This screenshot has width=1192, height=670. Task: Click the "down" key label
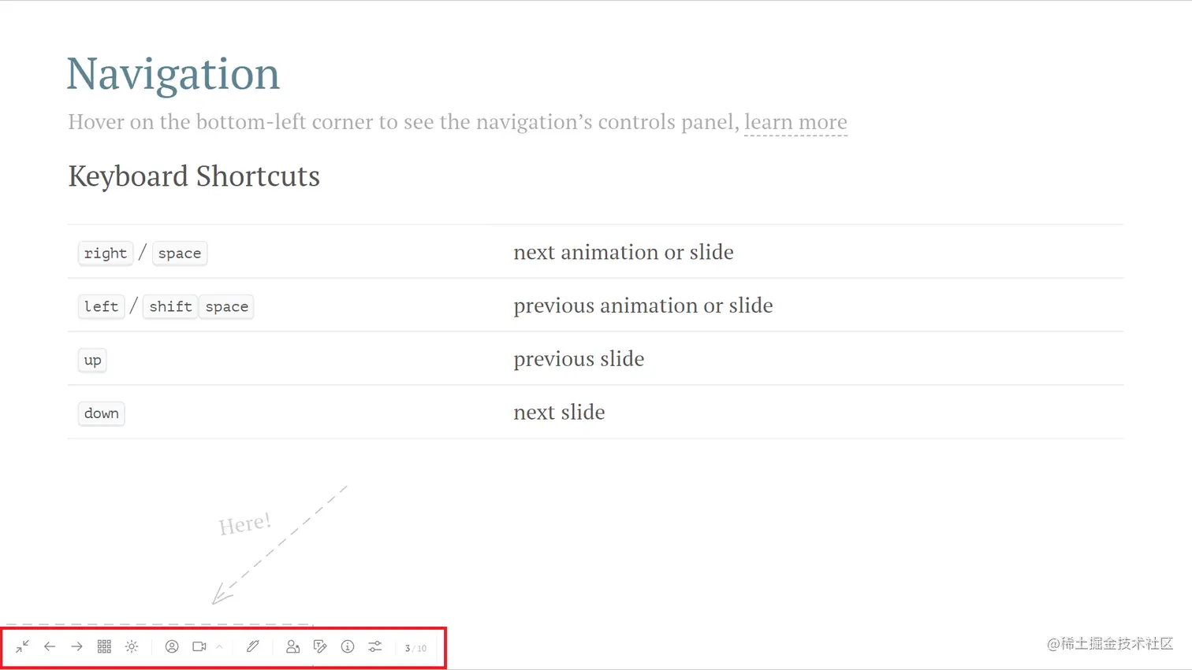(102, 413)
